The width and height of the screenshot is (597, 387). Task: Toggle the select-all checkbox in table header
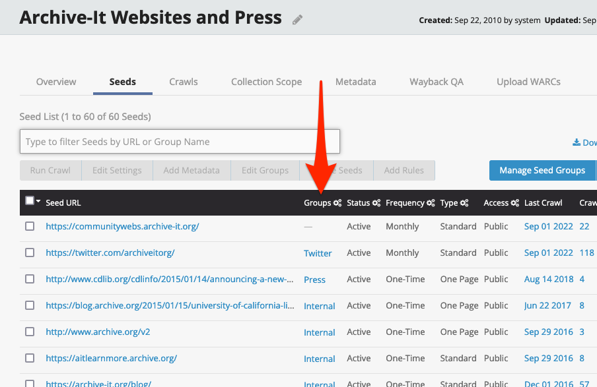coord(30,201)
